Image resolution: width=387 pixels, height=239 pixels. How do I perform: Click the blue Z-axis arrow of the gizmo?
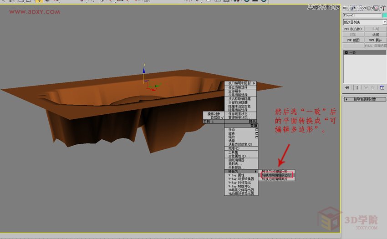click(144, 71)
